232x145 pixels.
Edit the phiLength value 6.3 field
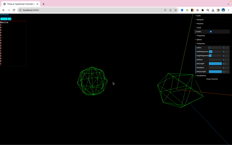tap(226, 64)
